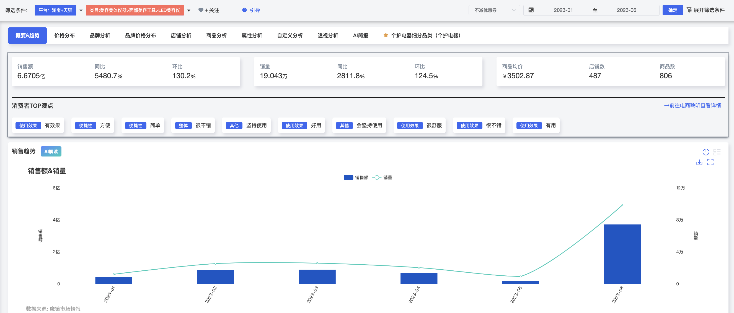
Task: Click the 便捷性 方便 opinion tag
Action: coord(93,126)
